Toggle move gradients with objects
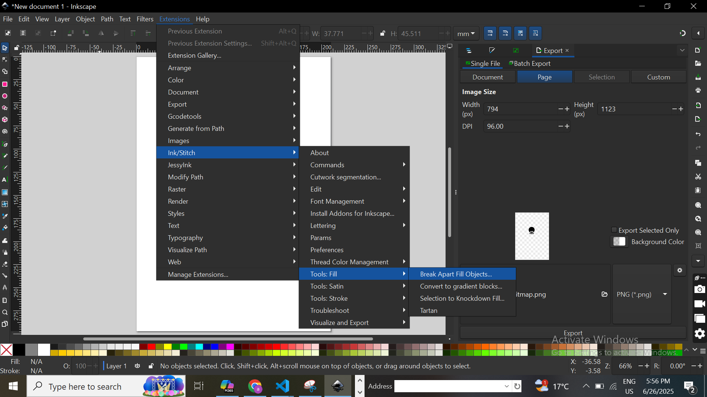The image size is (707, 397). tap(520, 33)
